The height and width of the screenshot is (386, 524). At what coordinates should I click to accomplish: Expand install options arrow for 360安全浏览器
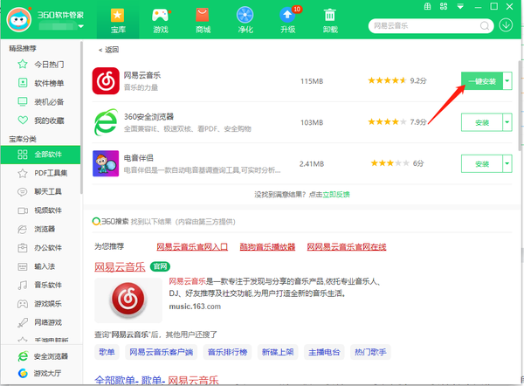point(507,122)
